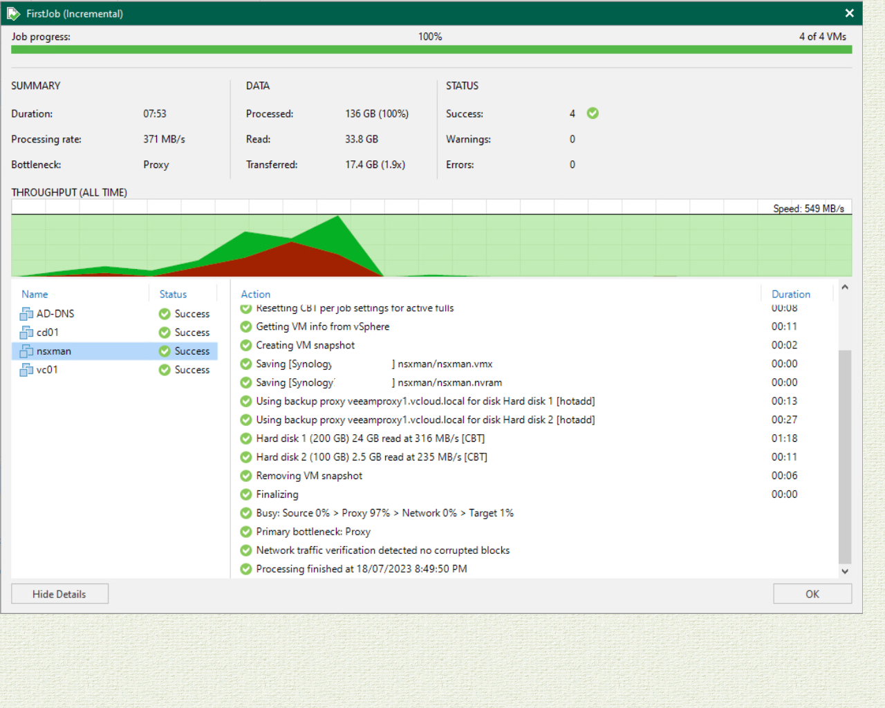Click check icon for Hard disk 1 (200 GB)
The height and width of the screenshot is (708, 885).
coord(245,438)
